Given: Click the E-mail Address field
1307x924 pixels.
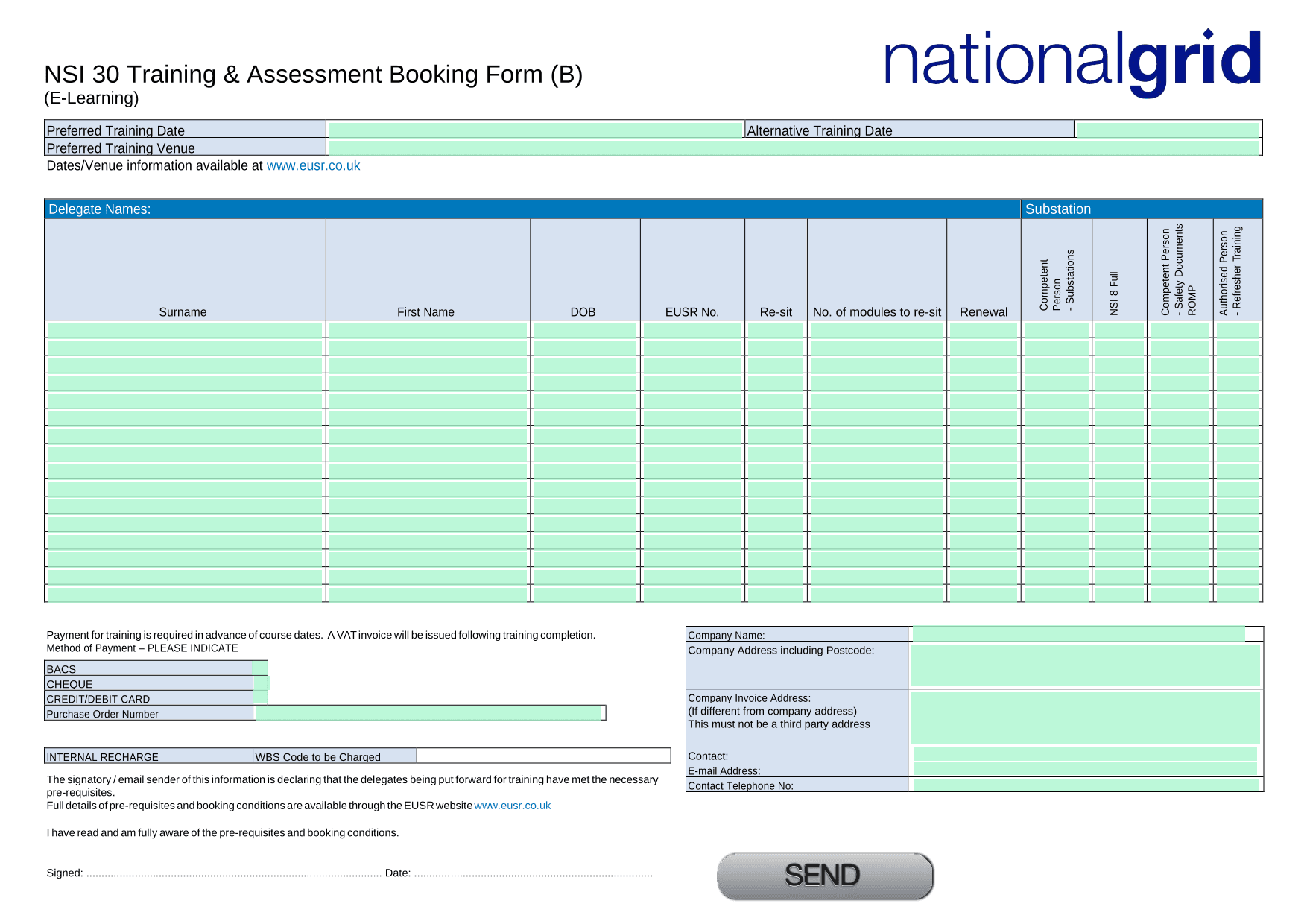Looking at the screenshot, I should tap(1085, 769).
